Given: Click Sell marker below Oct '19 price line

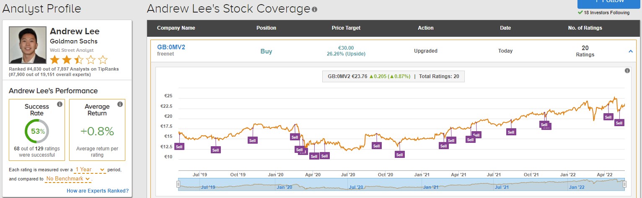Looking at the screenshot, I should coord(252,141).
